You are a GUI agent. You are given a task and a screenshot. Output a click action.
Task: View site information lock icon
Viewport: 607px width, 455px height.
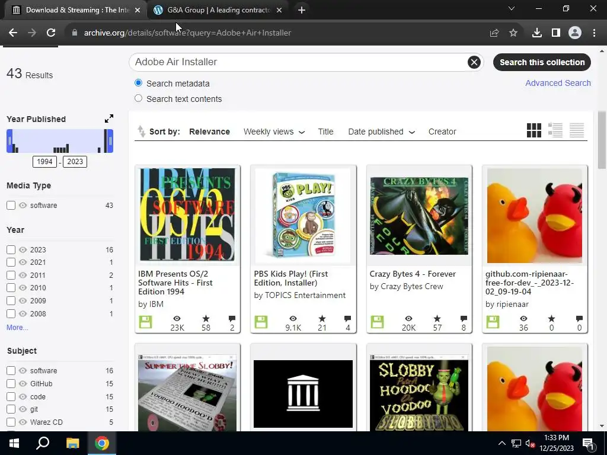pyautogui.click(x=75, y=33)
